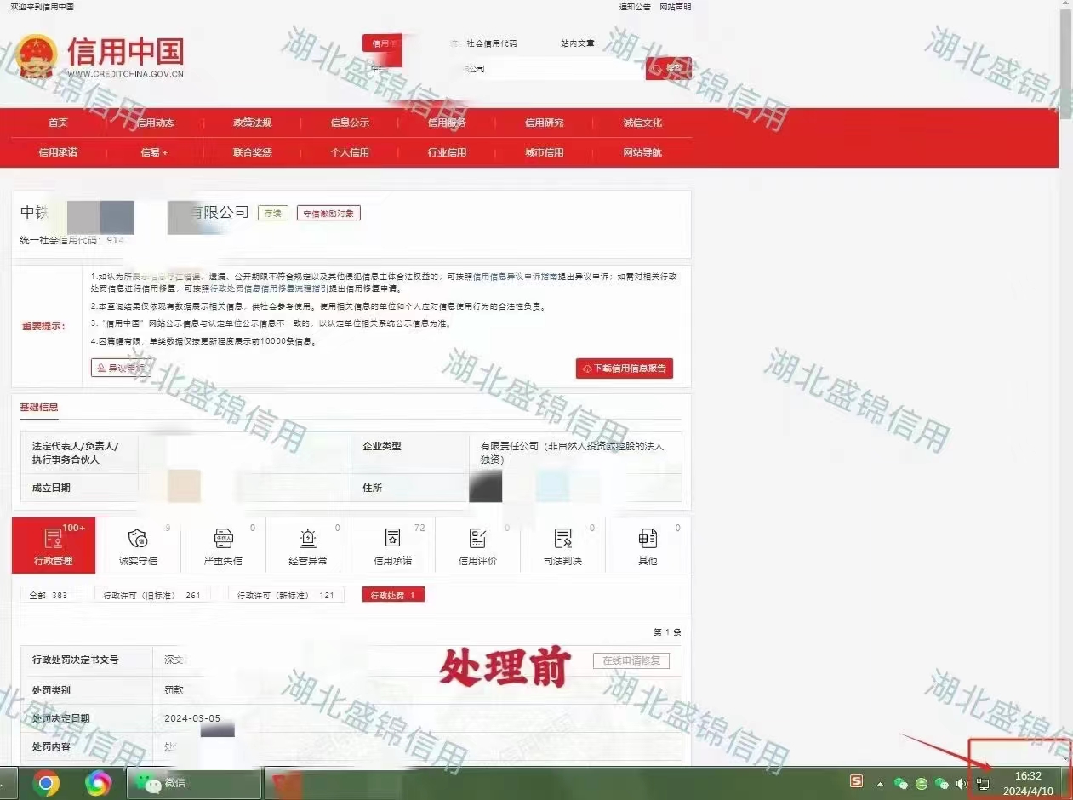The height and width of the screenshot is (800, 1073).
Task: Open the 通知公告 link
Action: (634, 7)
